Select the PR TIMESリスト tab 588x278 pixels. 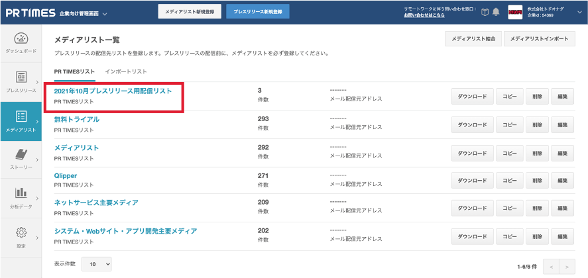click(74, 71)
